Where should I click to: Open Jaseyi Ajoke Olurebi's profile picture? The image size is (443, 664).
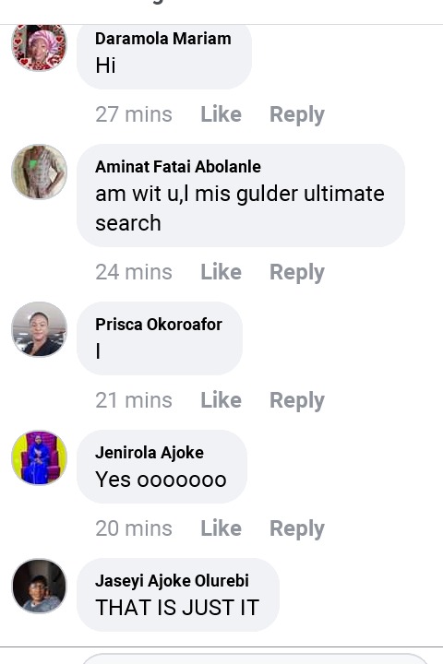(x=39, y=586)
